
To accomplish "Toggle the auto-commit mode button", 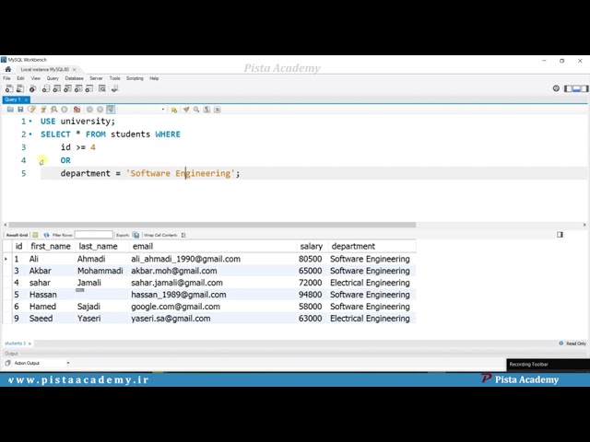I will click(111, 110).
